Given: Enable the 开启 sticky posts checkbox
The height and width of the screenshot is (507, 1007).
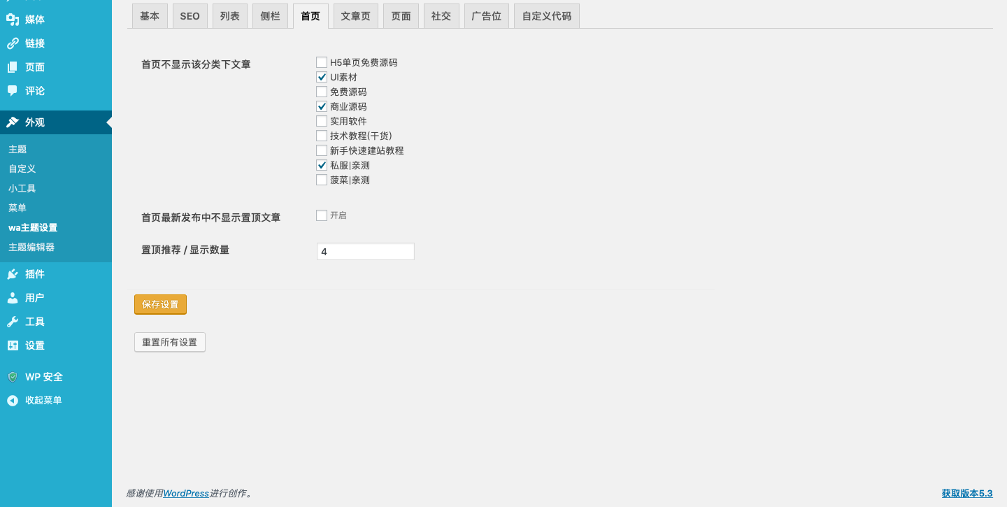Looking at the screenshot, I should point(322,215).
